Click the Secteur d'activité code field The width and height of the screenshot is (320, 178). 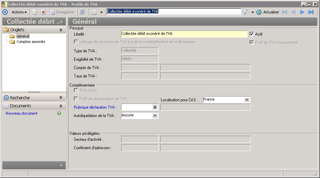click(140, 139)
